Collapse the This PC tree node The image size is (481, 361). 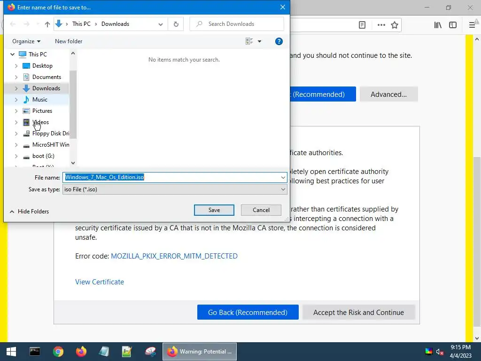(x=13, y=55)
